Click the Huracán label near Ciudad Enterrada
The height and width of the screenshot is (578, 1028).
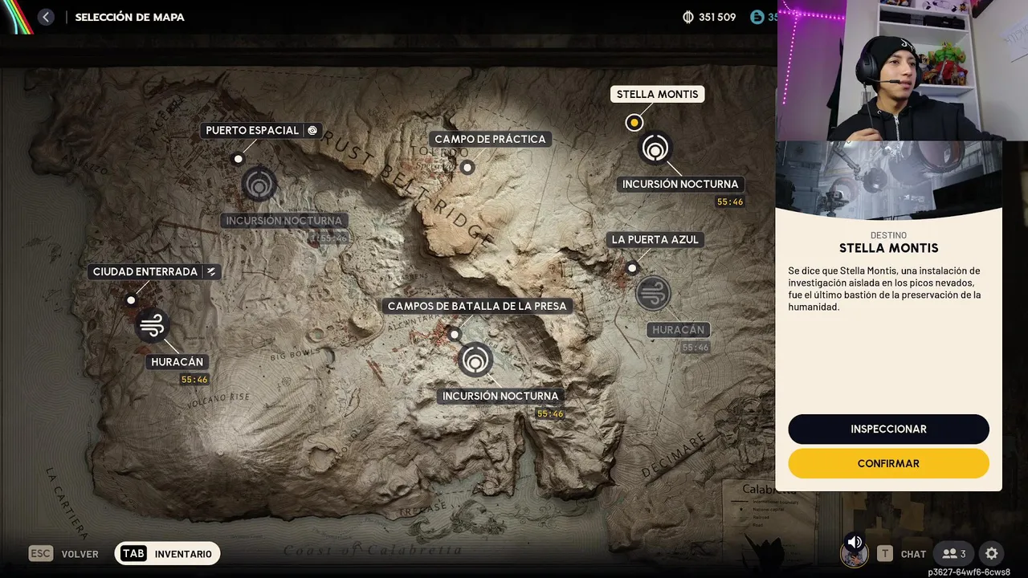click(x=177, y=362)
